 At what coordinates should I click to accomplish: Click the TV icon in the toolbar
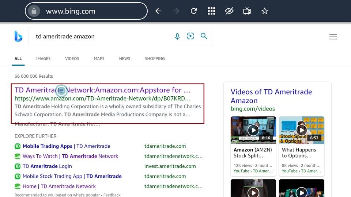click(247, 11)
